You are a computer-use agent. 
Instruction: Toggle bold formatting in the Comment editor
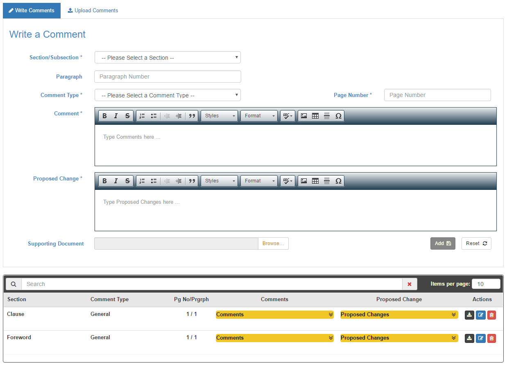tap(104, 116)
